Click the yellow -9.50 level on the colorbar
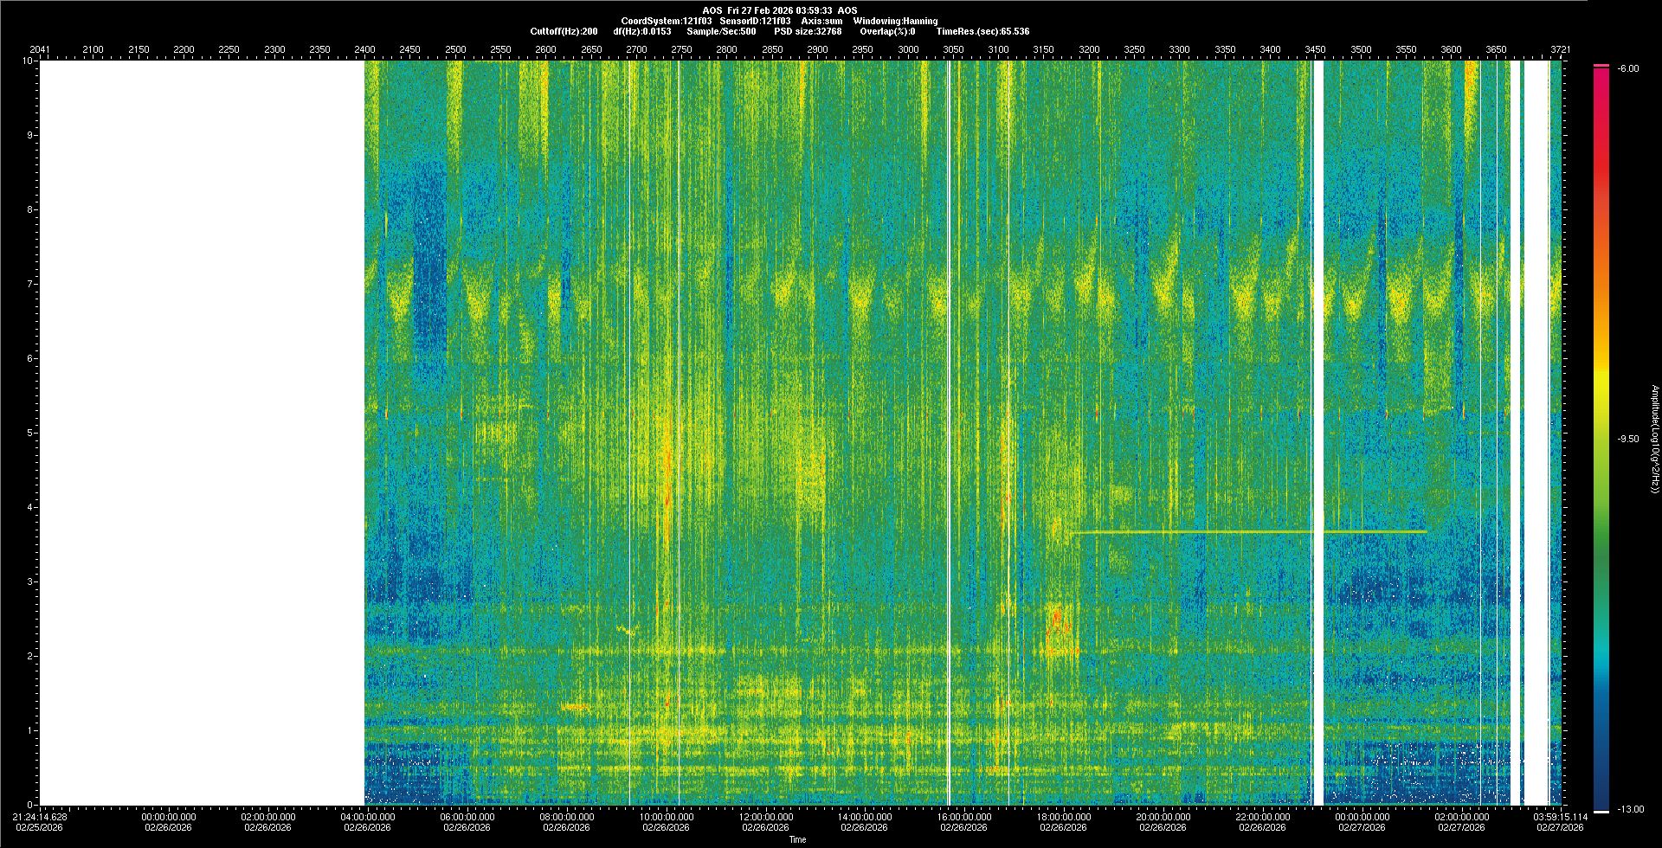The width and height of the screenshot is (1662, 848). point(1601,439)
